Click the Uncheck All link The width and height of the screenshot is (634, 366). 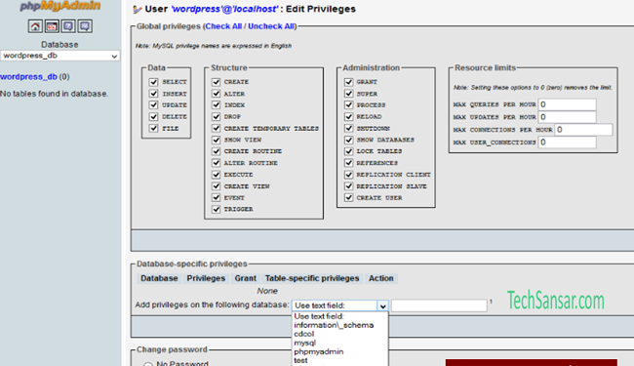pyautogui.click(x=271, y=26)
